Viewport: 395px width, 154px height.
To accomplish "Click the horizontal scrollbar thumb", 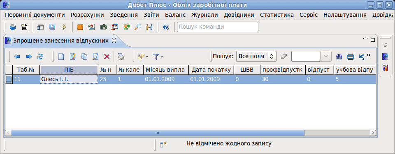I will pyautogui.click(x=158, y=133).
